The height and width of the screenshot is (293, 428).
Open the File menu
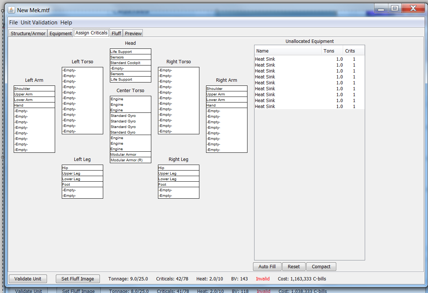coord(13,23)
